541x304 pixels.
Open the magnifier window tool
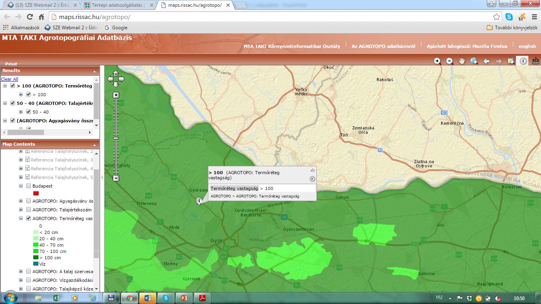511,61
